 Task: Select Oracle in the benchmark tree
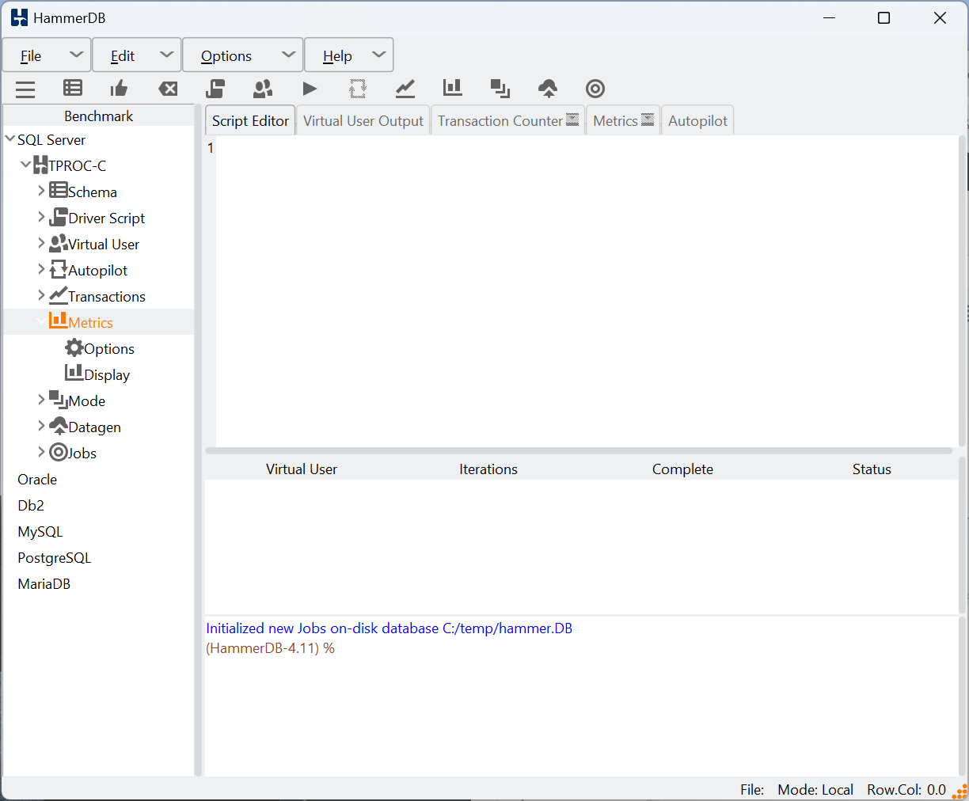click(37, 479)
